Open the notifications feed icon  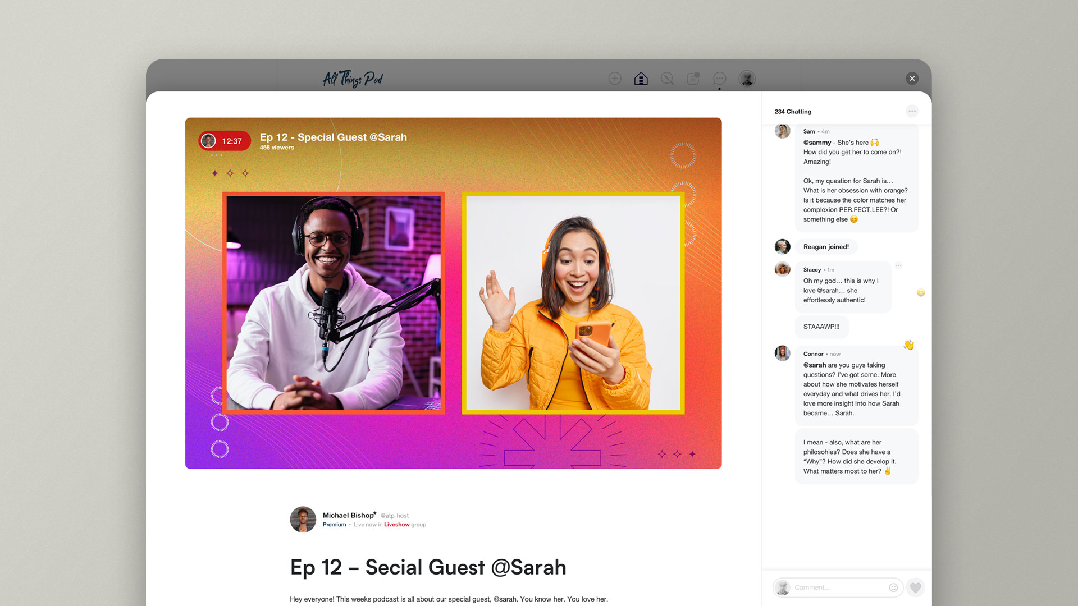click(x=693, y=79)
